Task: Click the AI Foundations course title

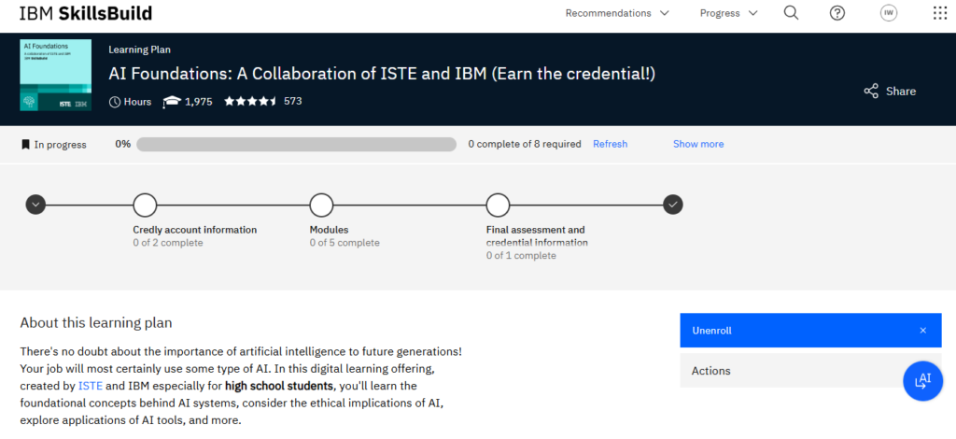Action: 382,74
